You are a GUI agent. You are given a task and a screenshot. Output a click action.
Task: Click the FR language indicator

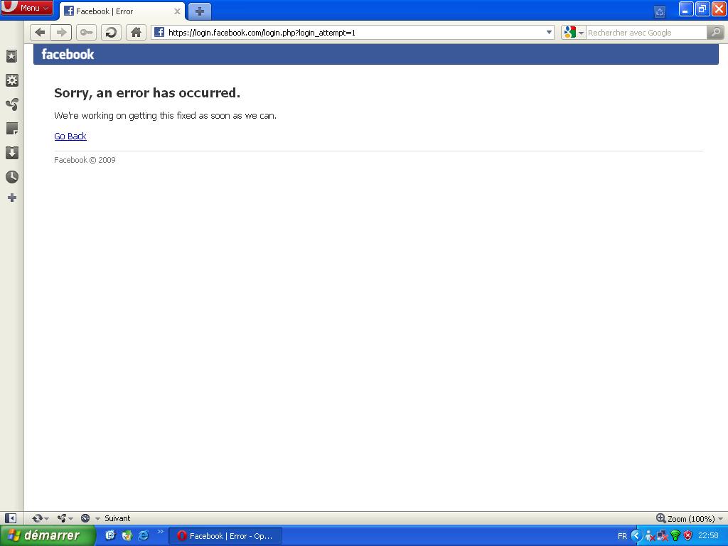click(x=622, y=536)
